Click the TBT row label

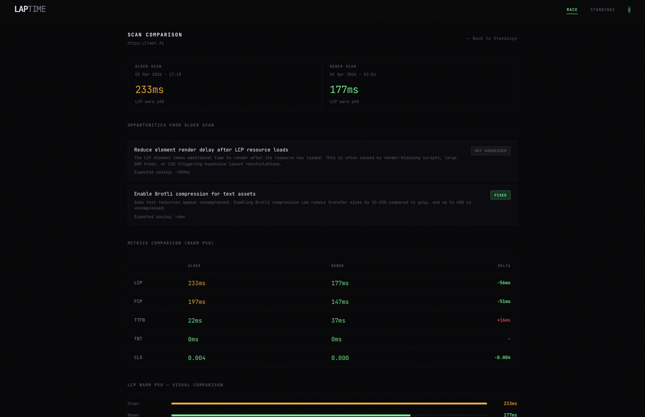coord(138,339)
